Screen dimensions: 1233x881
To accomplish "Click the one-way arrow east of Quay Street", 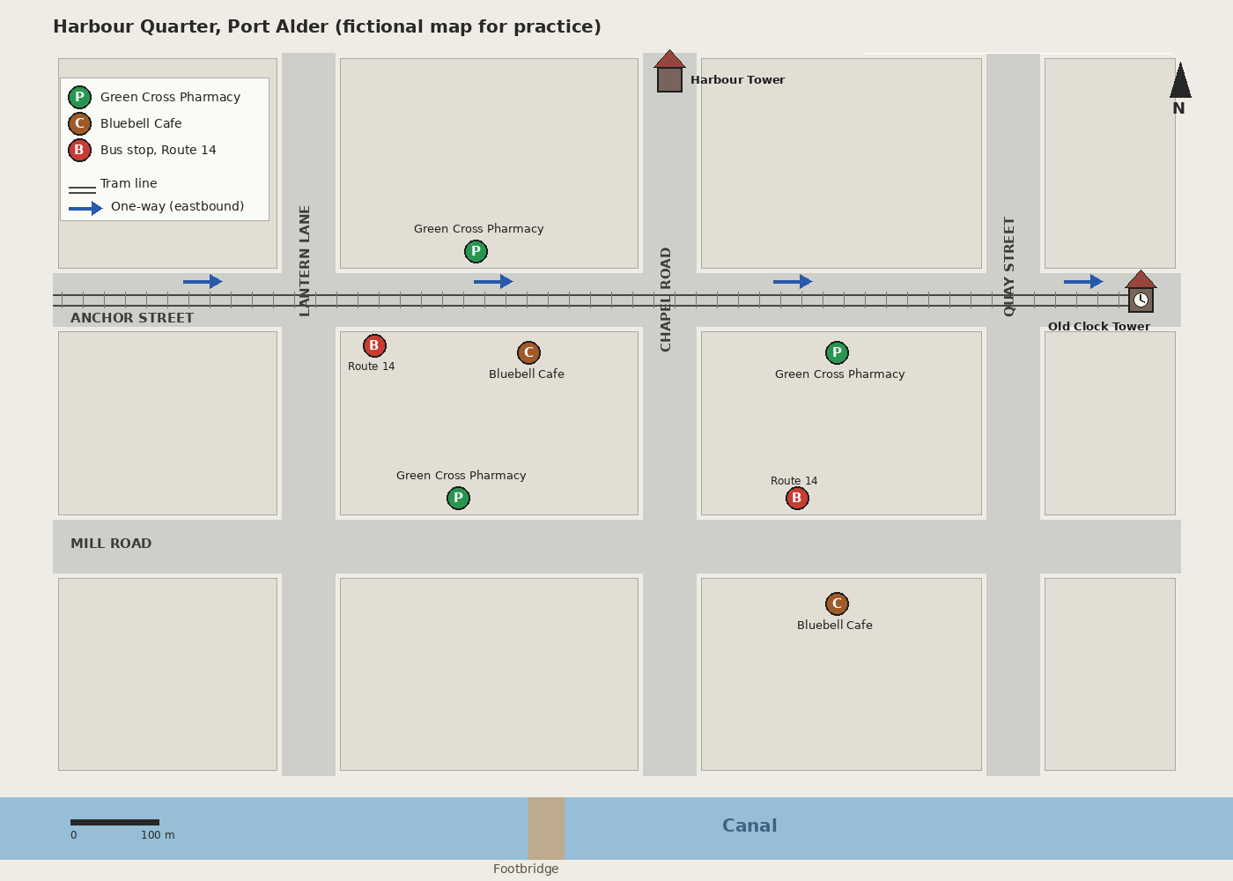I will point(1083,282).
